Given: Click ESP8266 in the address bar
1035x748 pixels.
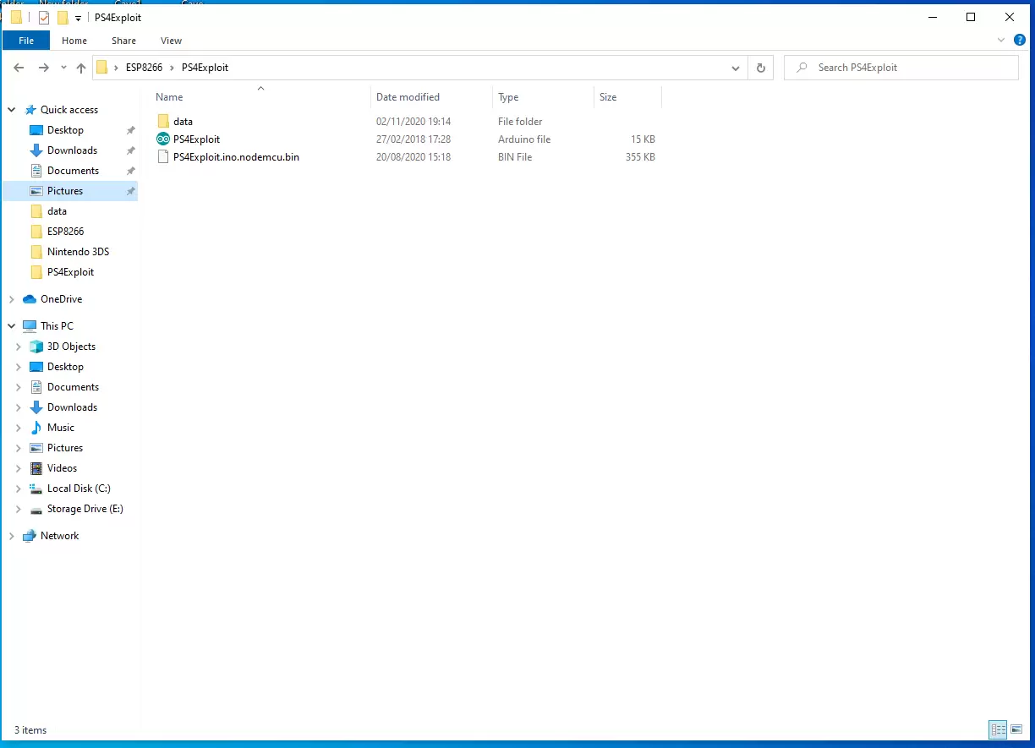Looking at the screenshot, I should tap(144, 68).
